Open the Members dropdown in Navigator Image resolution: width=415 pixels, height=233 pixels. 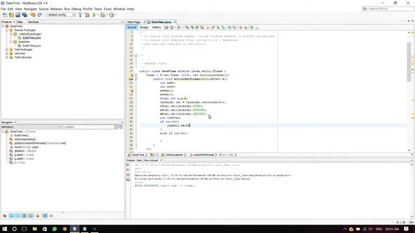pyautogui.click(x=32, y=127)
